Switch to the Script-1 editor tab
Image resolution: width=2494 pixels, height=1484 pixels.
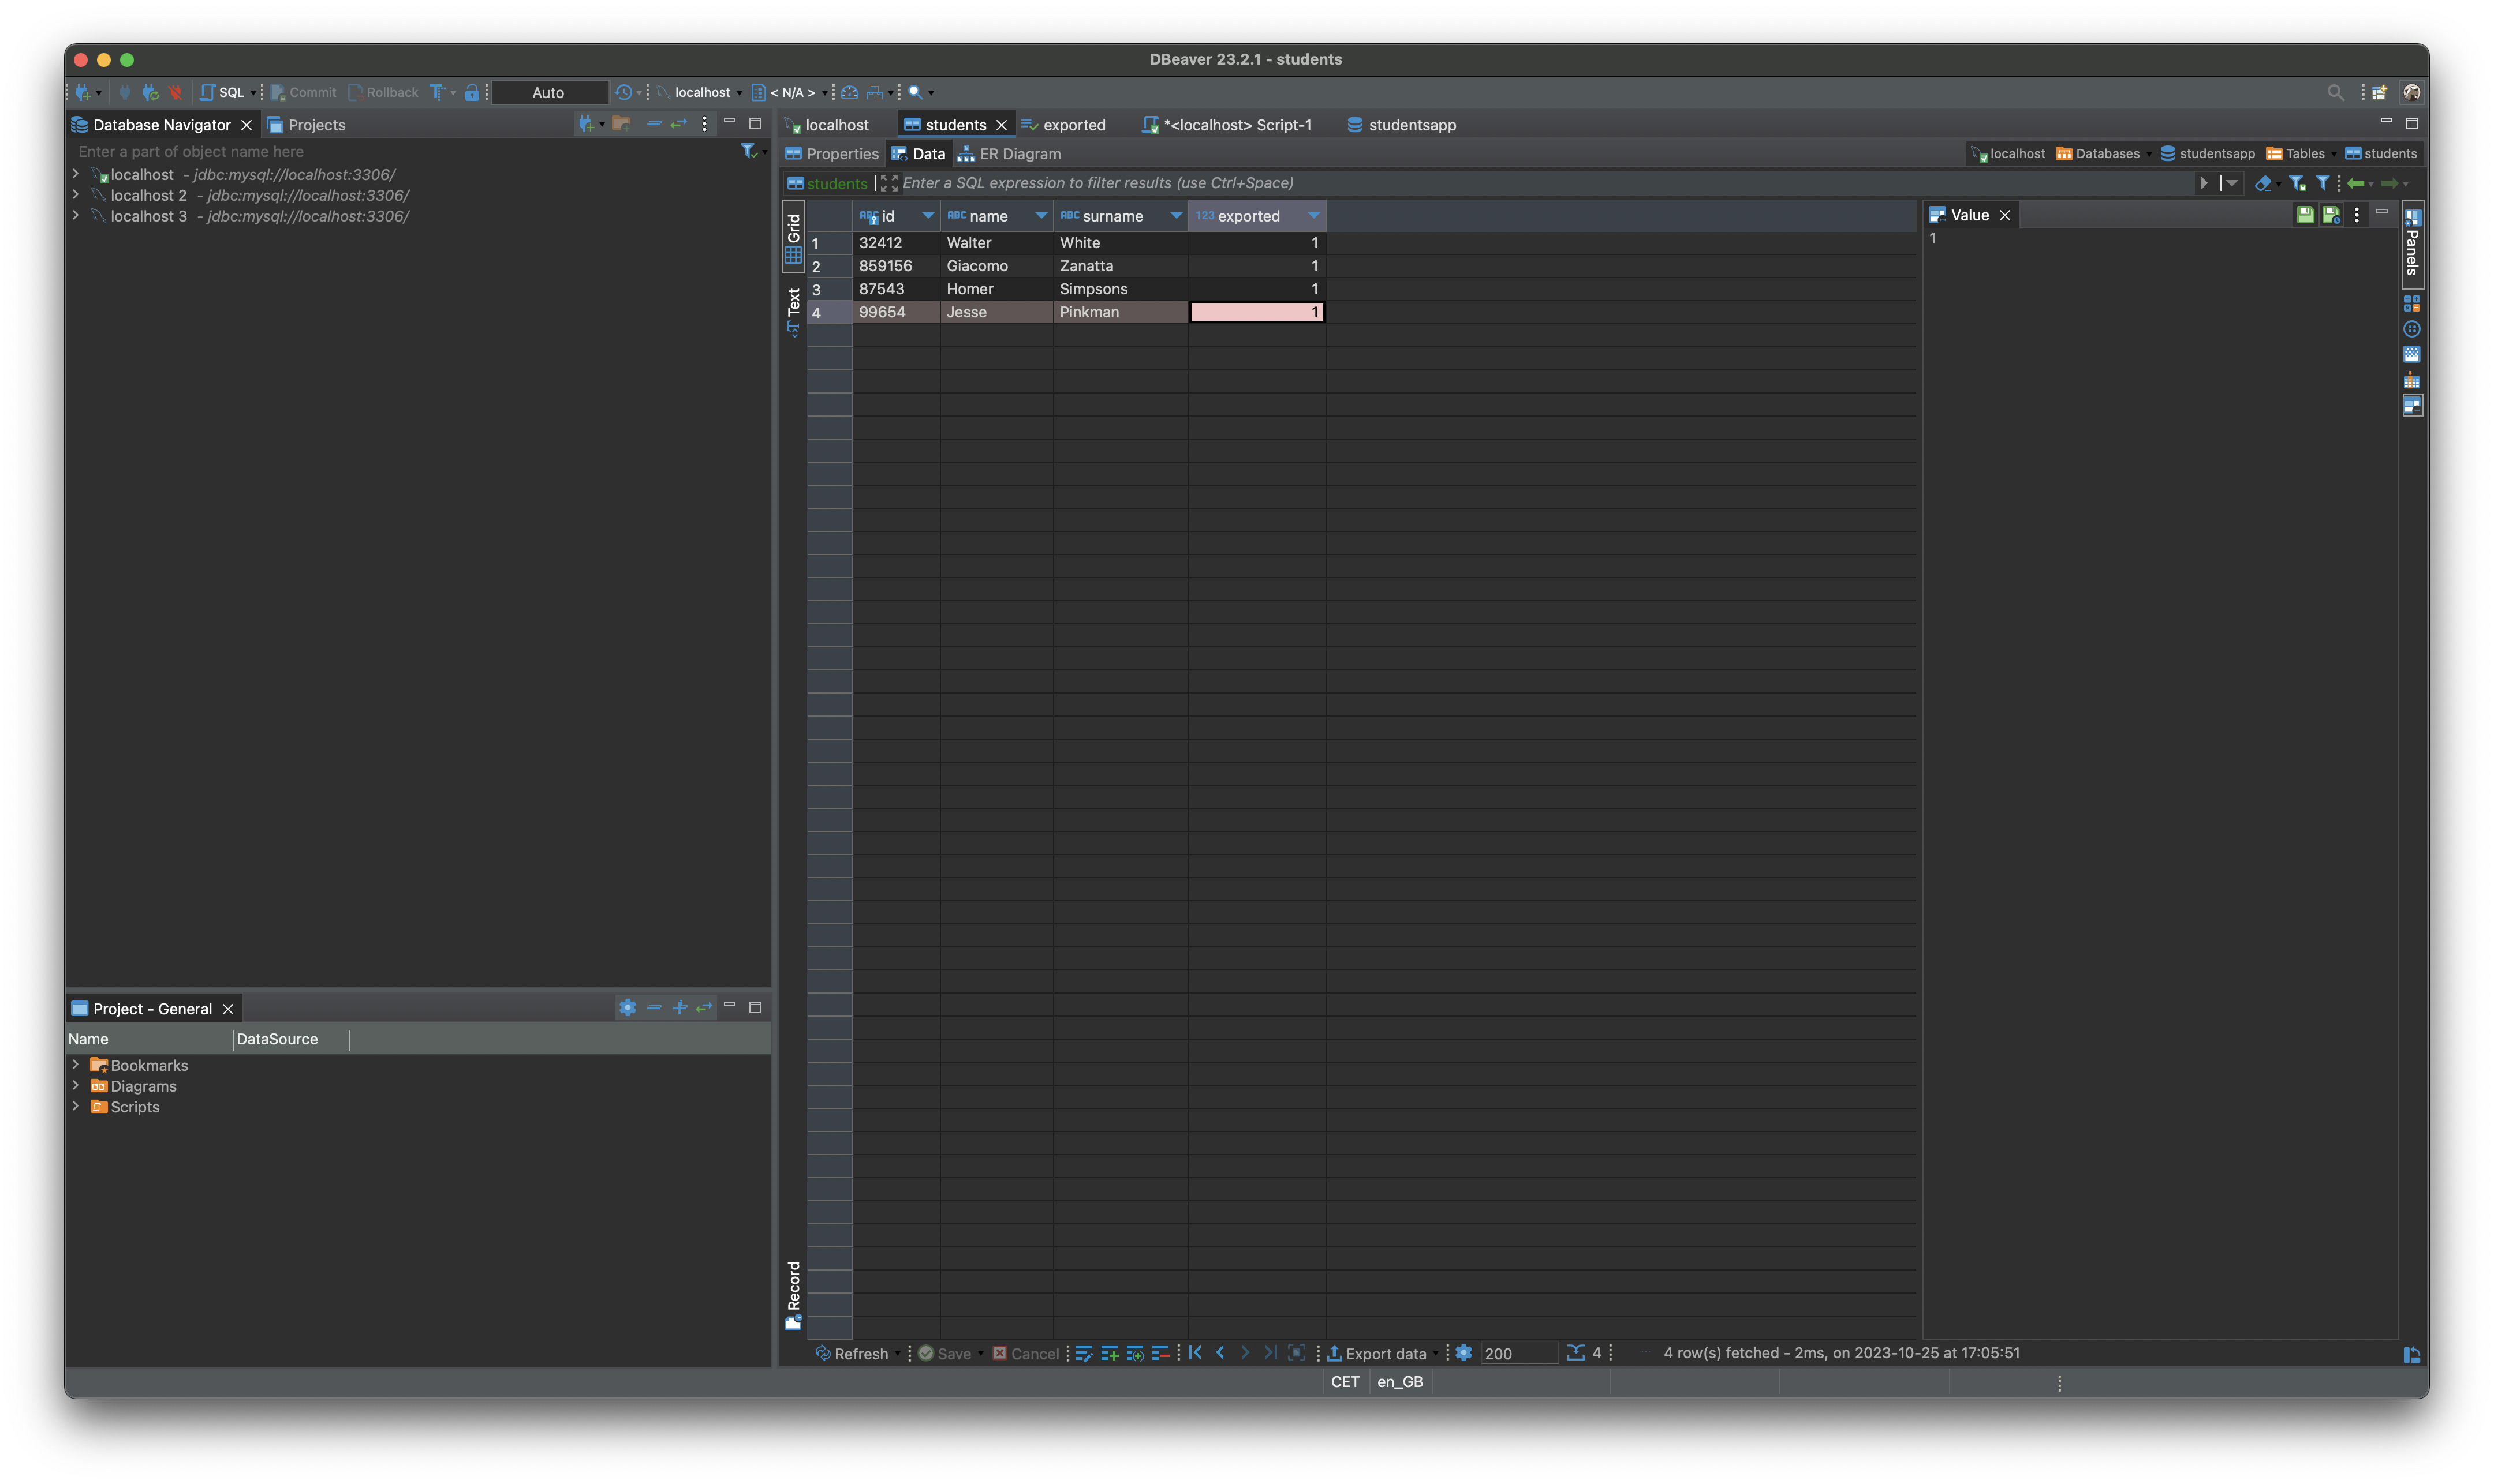click(1226, 125)
